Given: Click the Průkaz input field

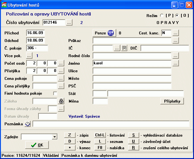Looking at the screenshot, I should (132, 40).
